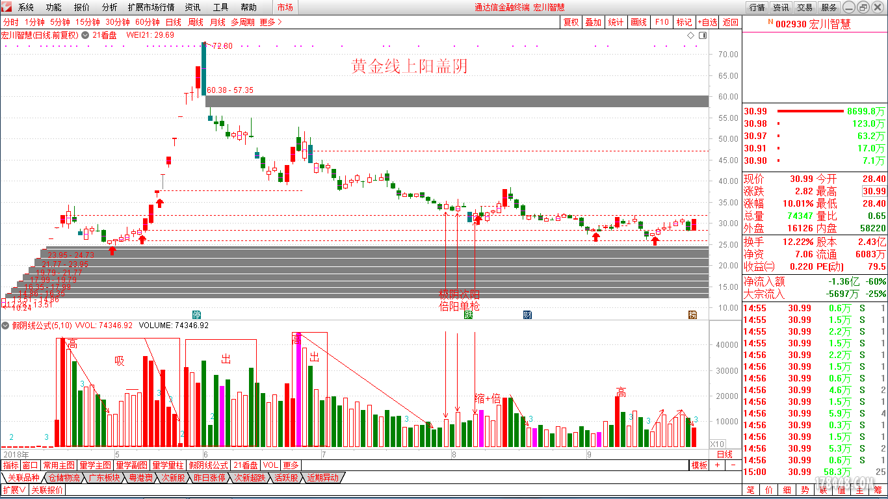Select the 近期异动 tab
This screenshot has width=888, height=499.
point(323,478)
